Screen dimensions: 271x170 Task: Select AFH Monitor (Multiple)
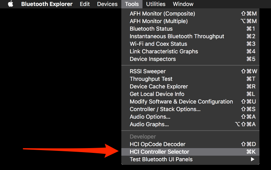tap(160, 21)
